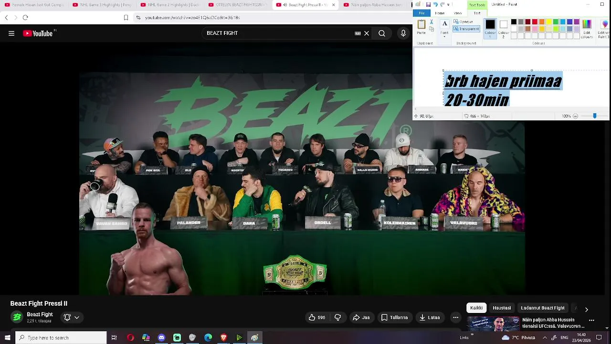The width and height of the screenshot is (611, 344).
Task: Download video with Lataa button
Action: [x=430, y=317]
